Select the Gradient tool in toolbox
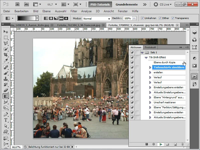The height and width of the screenshot is (150, 200). 5,96
